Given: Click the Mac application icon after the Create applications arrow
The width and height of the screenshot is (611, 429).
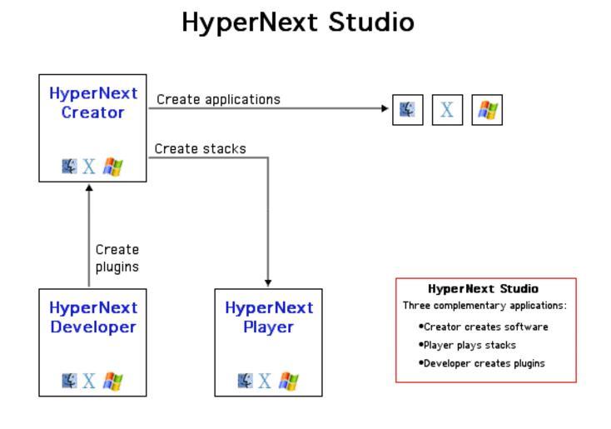Looking at the screenshot, I should tap(407, 110).
